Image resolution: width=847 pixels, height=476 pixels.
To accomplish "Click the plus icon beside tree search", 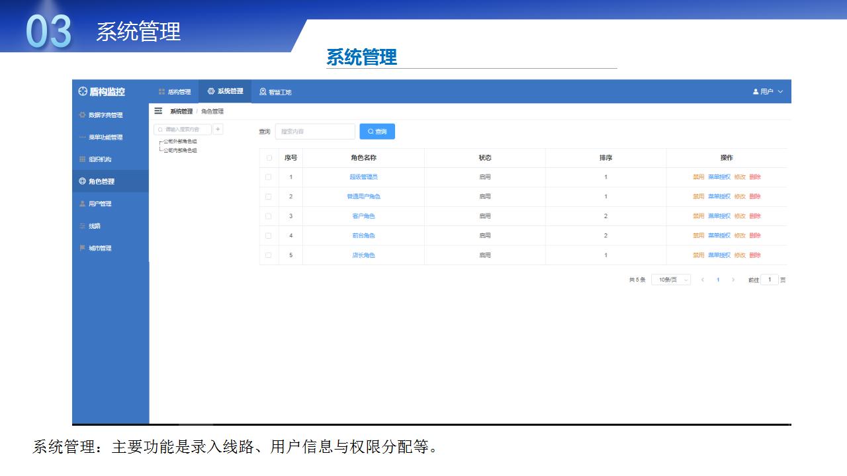I will pos(218,130).
